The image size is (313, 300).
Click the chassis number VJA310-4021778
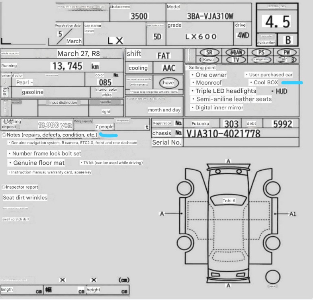[x=223, y=133]
